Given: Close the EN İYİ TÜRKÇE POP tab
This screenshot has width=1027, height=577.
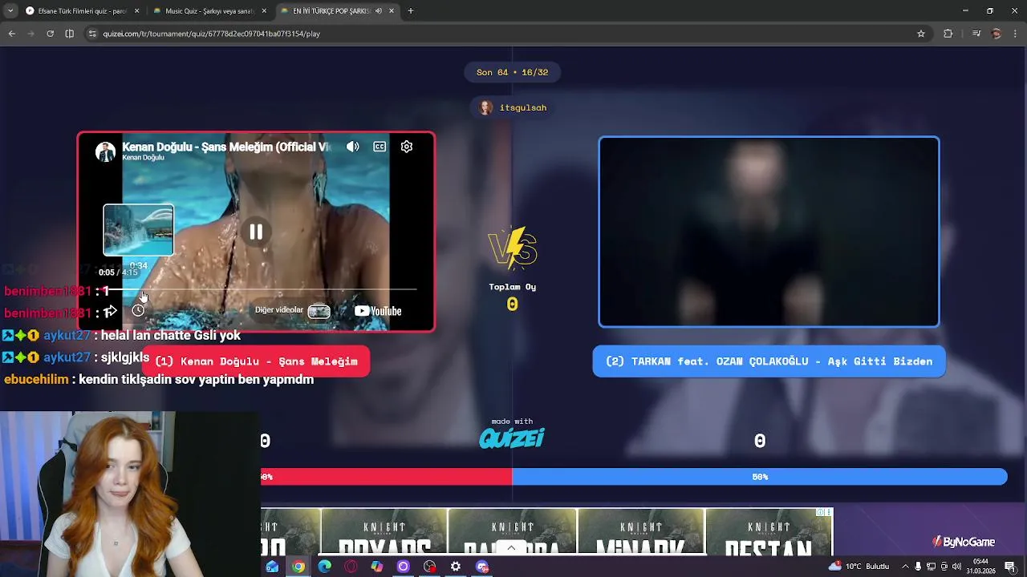Looking at the screenshot, I should [x=392, y=11].
